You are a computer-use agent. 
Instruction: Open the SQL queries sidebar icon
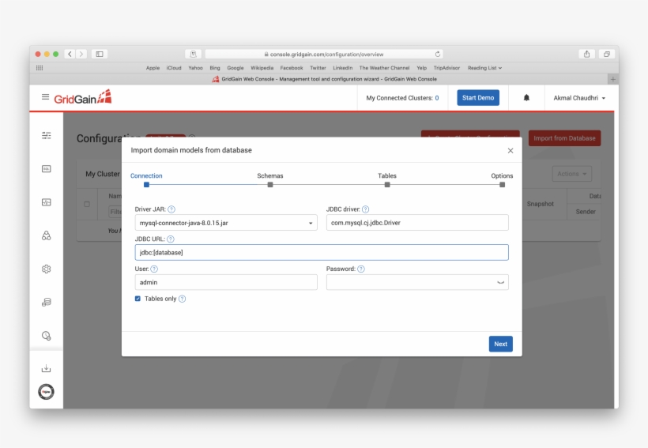click(x=47, y=168)
